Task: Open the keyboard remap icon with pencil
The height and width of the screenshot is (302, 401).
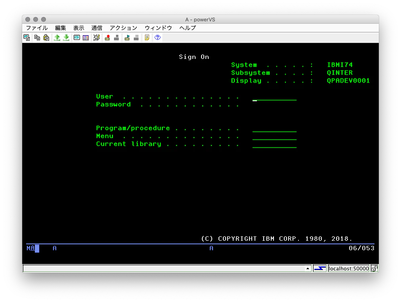Action: tap(97, 38)
